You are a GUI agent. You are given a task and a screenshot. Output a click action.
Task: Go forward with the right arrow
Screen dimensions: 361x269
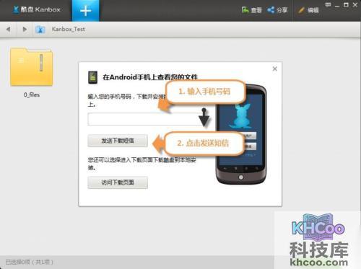click(25, 30)
